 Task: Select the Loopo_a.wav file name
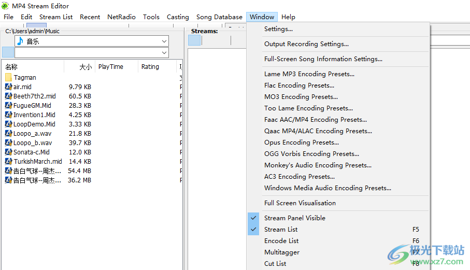point(32,134)
